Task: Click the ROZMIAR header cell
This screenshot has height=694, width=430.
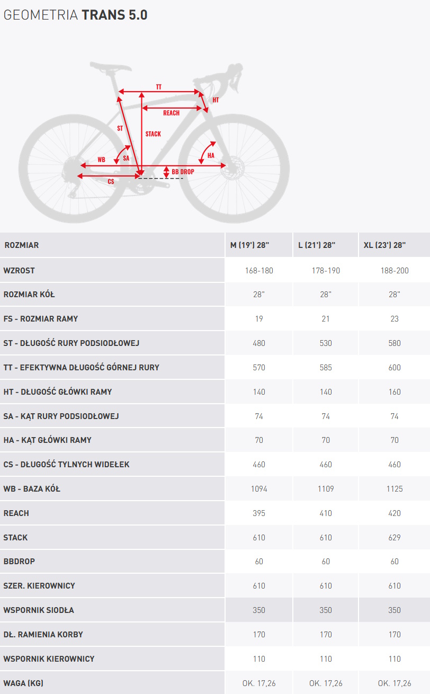Action: tap(22, 245)
